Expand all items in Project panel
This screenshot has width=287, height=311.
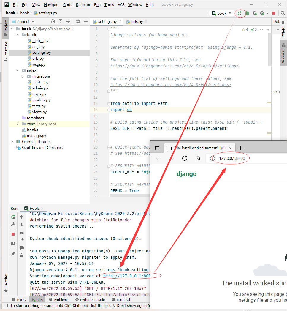(61, 21)
